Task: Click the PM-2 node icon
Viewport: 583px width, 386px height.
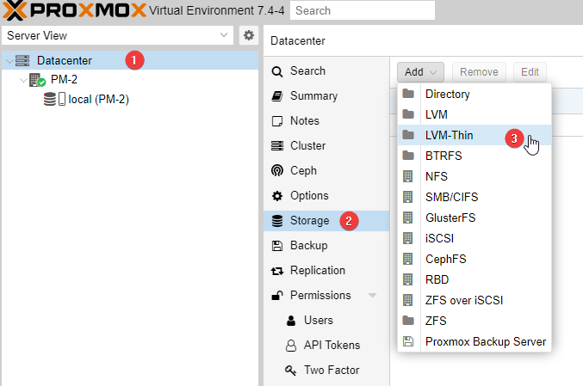Action: pyautogui.click(x=37, y=80)
